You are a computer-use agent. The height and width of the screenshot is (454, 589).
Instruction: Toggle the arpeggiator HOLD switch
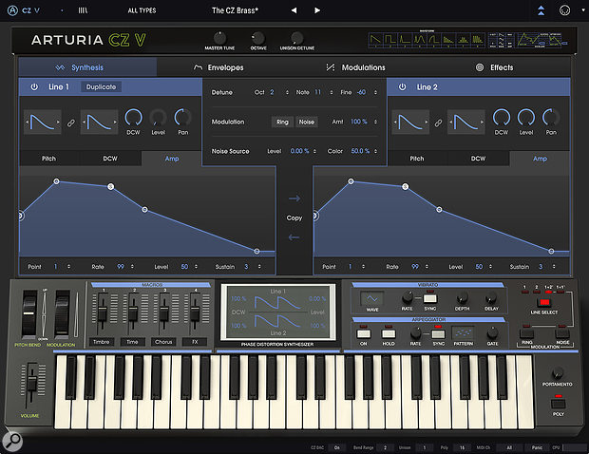coord(389,333)
